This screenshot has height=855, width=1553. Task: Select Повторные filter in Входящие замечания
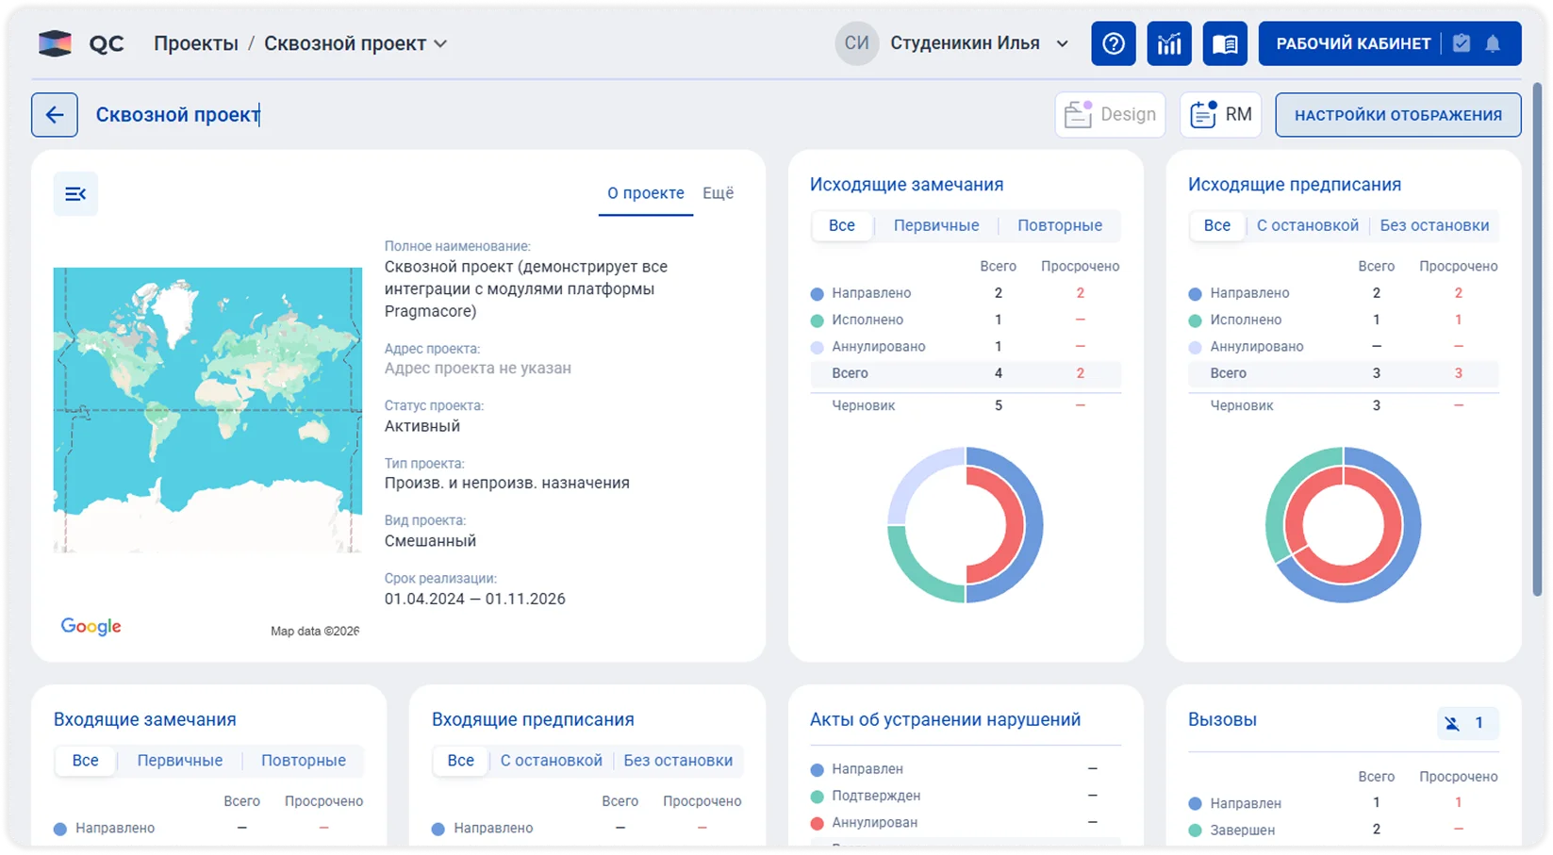[x=303, y=760]
